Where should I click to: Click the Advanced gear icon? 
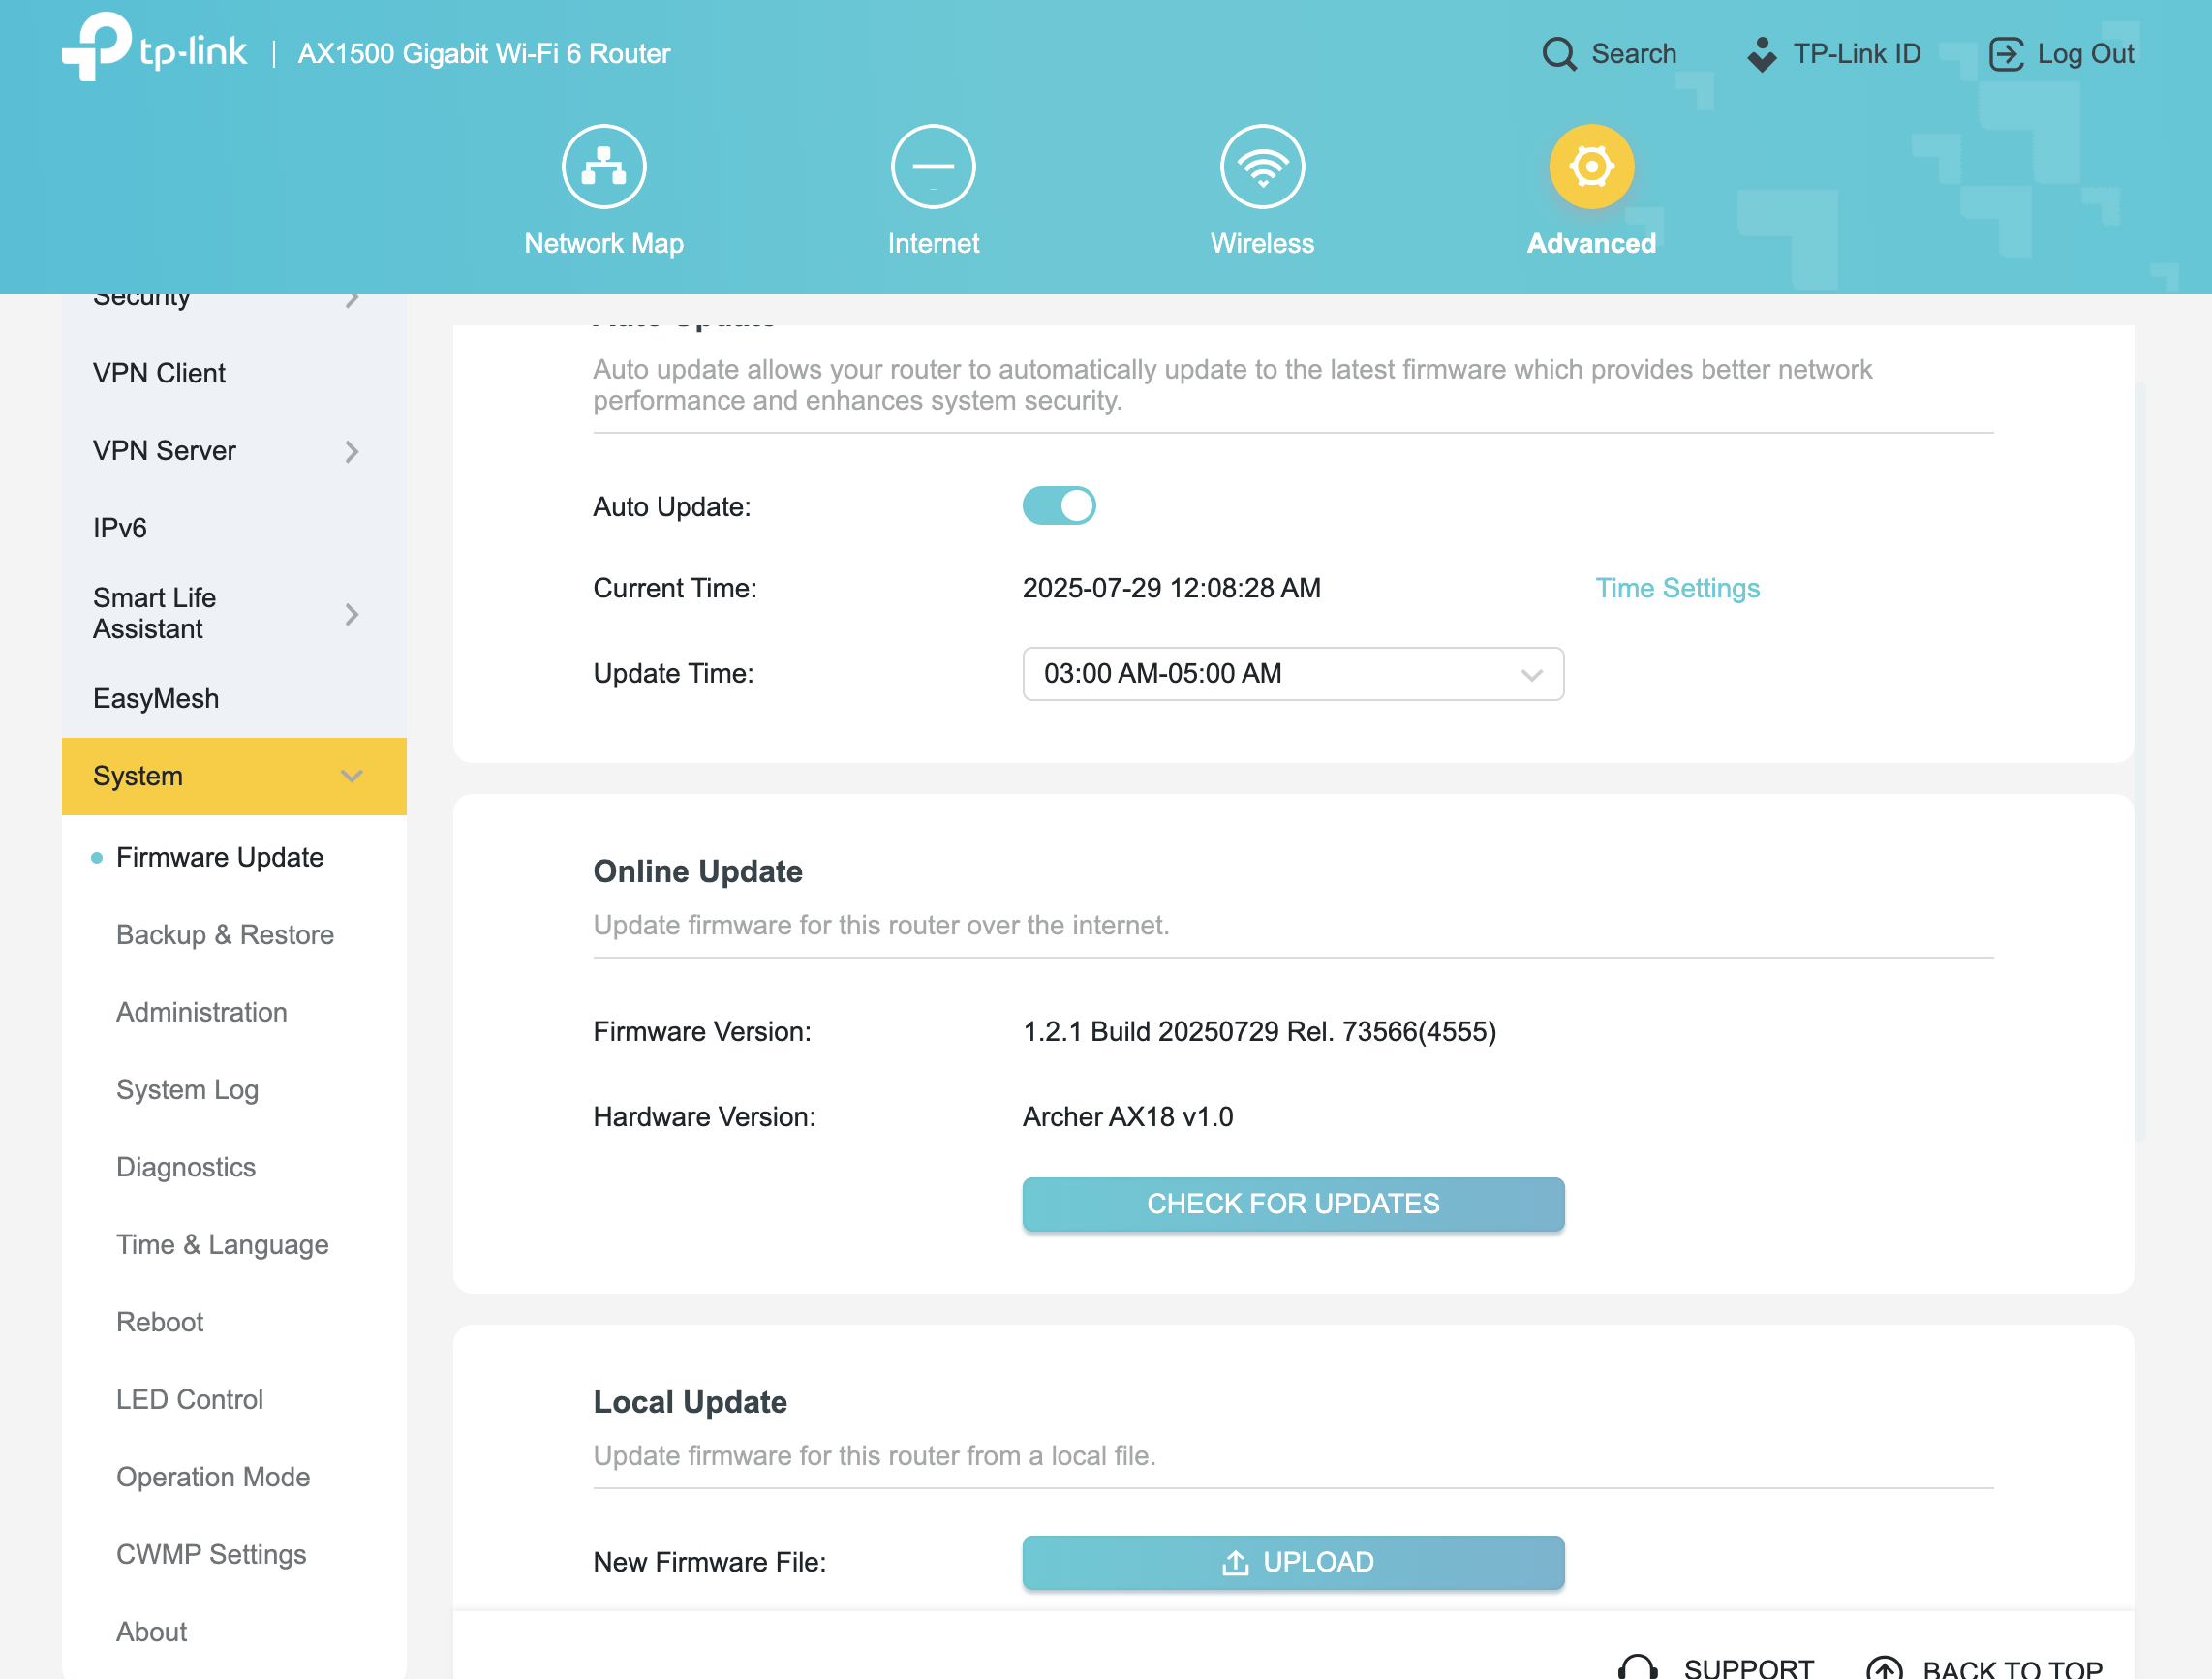pyautogui.click(x=1590, y=166)
